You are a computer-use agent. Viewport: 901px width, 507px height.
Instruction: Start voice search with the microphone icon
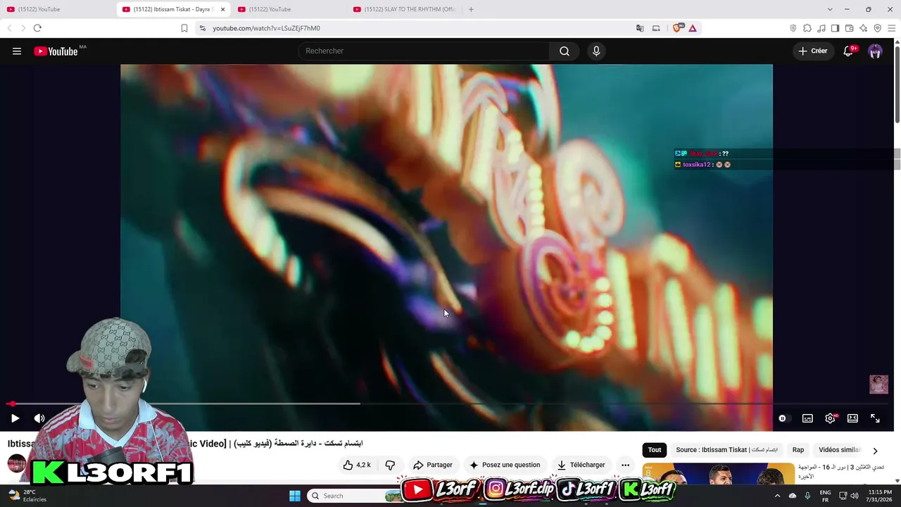click(596, 51)
